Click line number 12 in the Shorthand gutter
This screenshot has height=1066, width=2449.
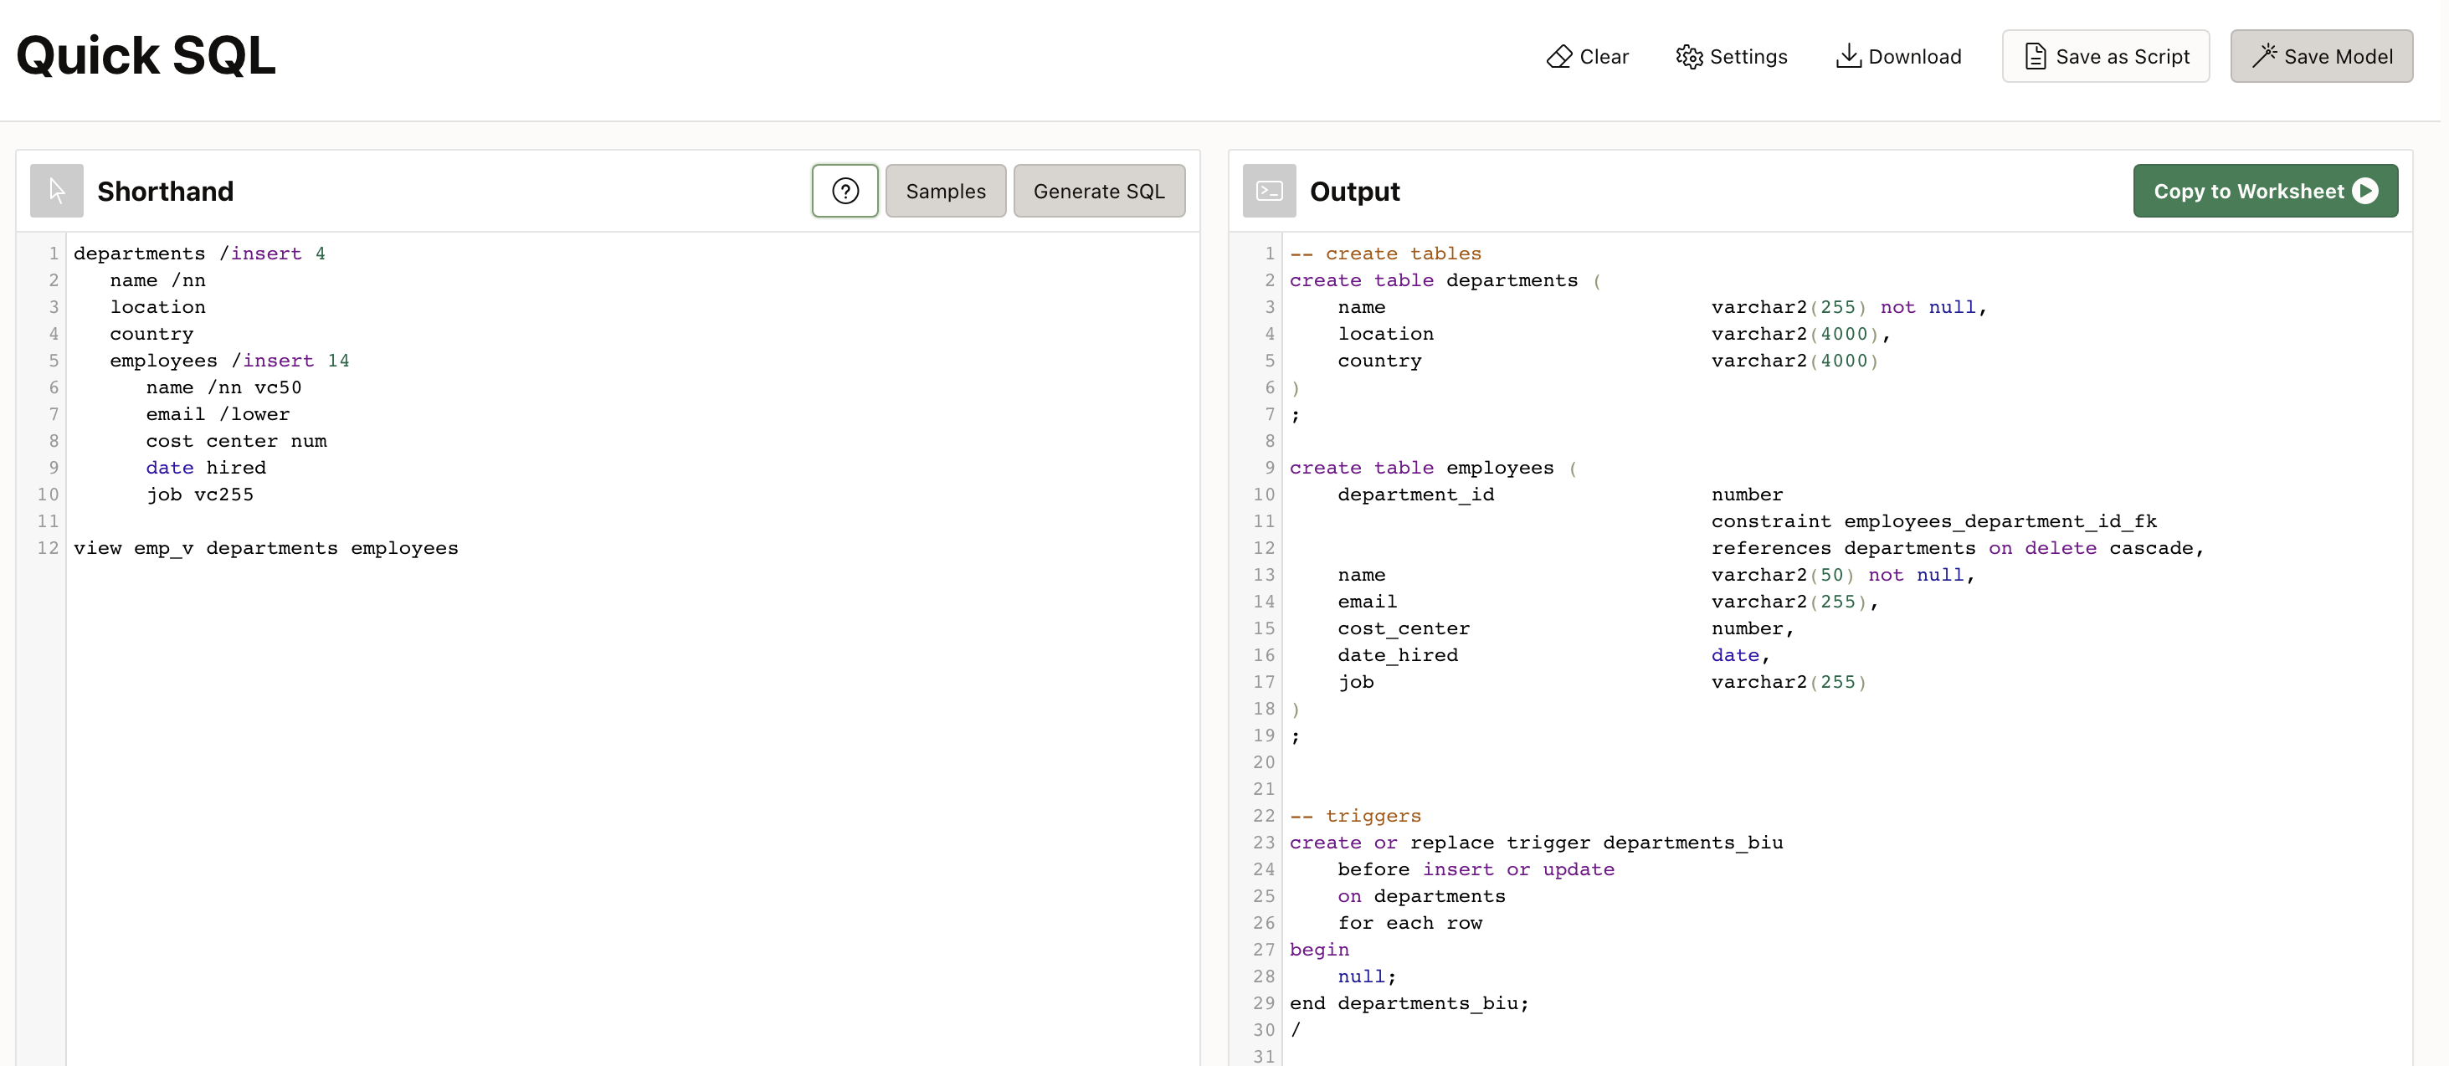pyautogui.click(x=48, y=548)
